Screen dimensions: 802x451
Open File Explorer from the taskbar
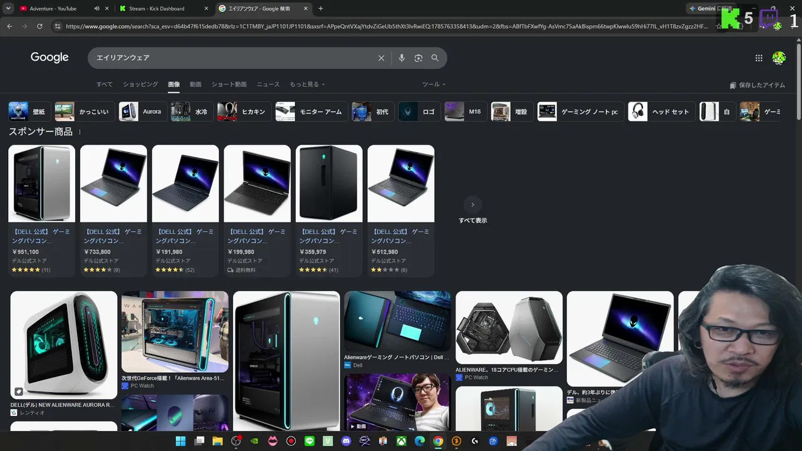click(x=217, y=441)
